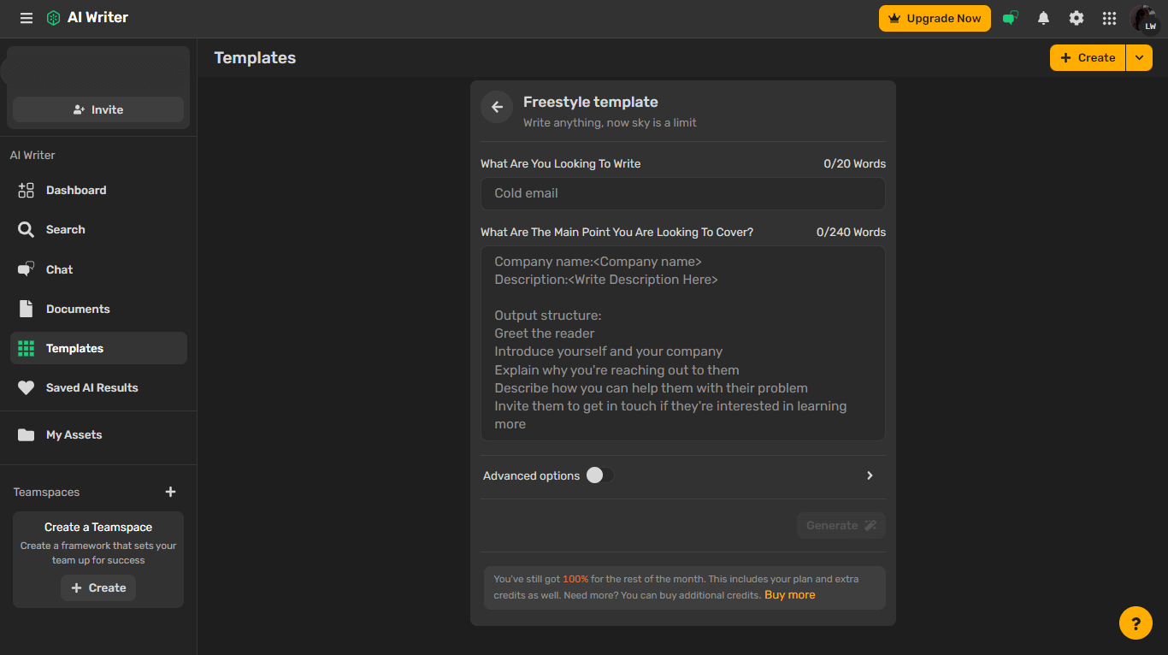This screenshot has width=1168, height=655.
Task: Click the 'Teamspaces' section label
Action: pos(46,493)
